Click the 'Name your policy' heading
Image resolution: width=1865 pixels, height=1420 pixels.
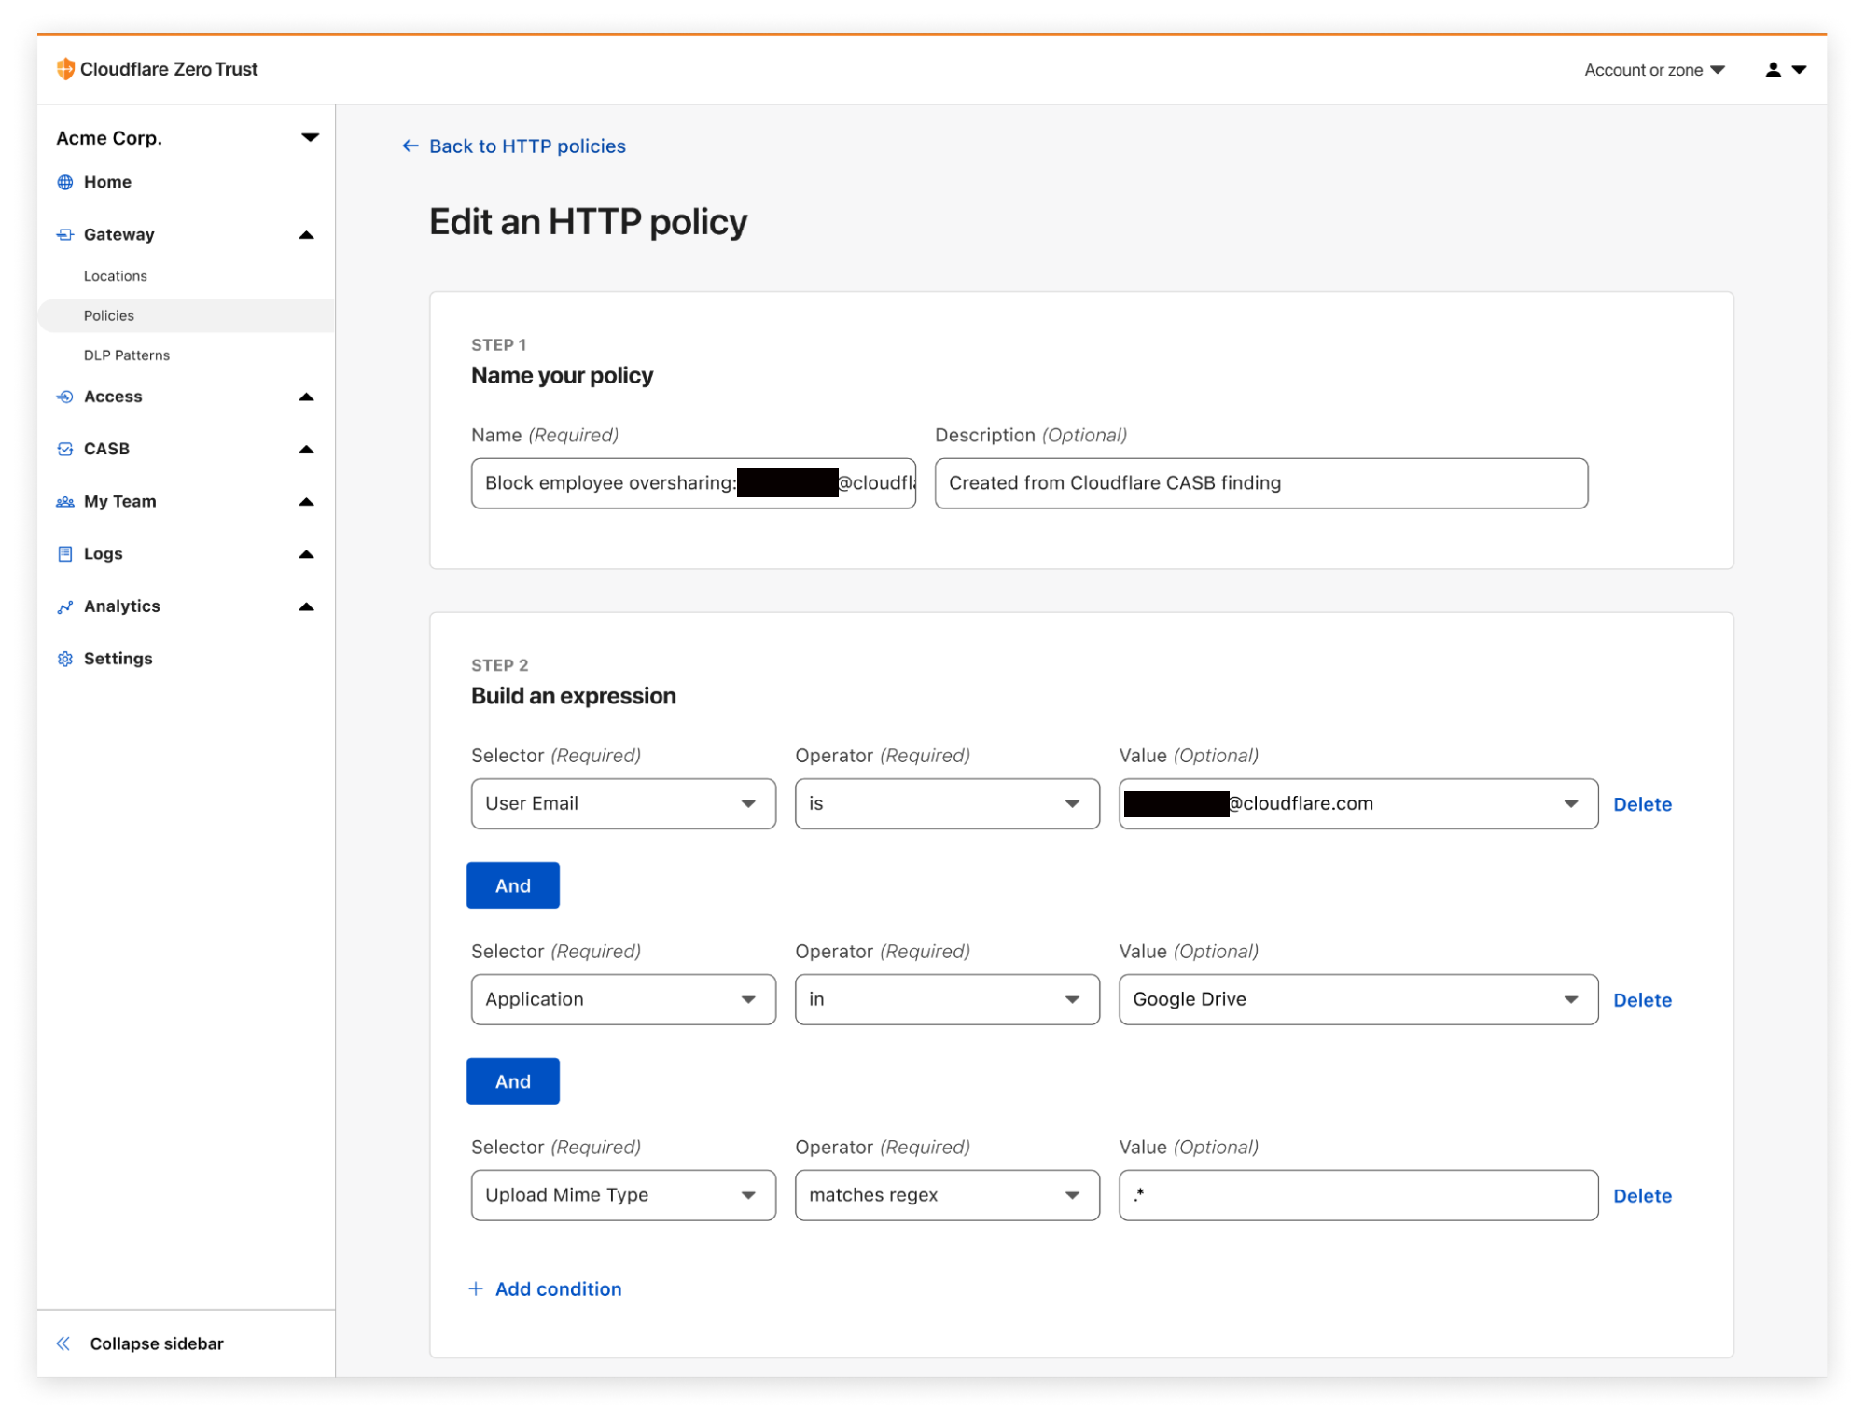click(x=562, y=375)
